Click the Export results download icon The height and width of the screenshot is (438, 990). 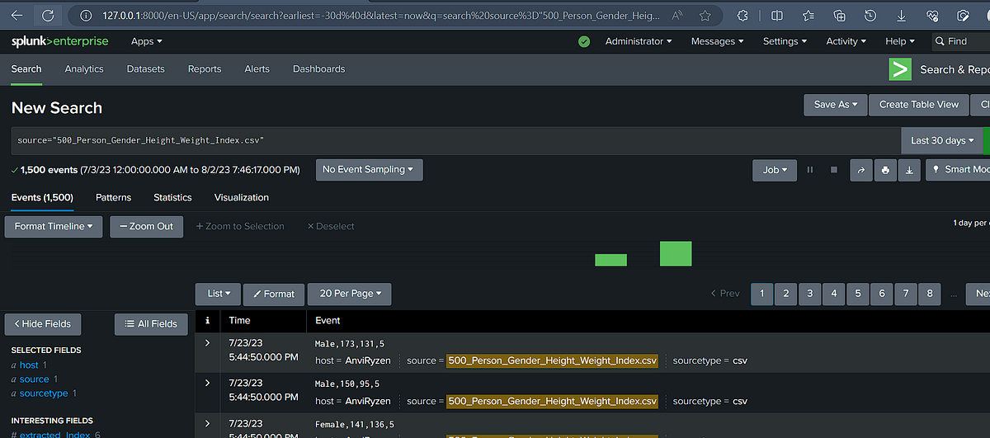[909, 170]
